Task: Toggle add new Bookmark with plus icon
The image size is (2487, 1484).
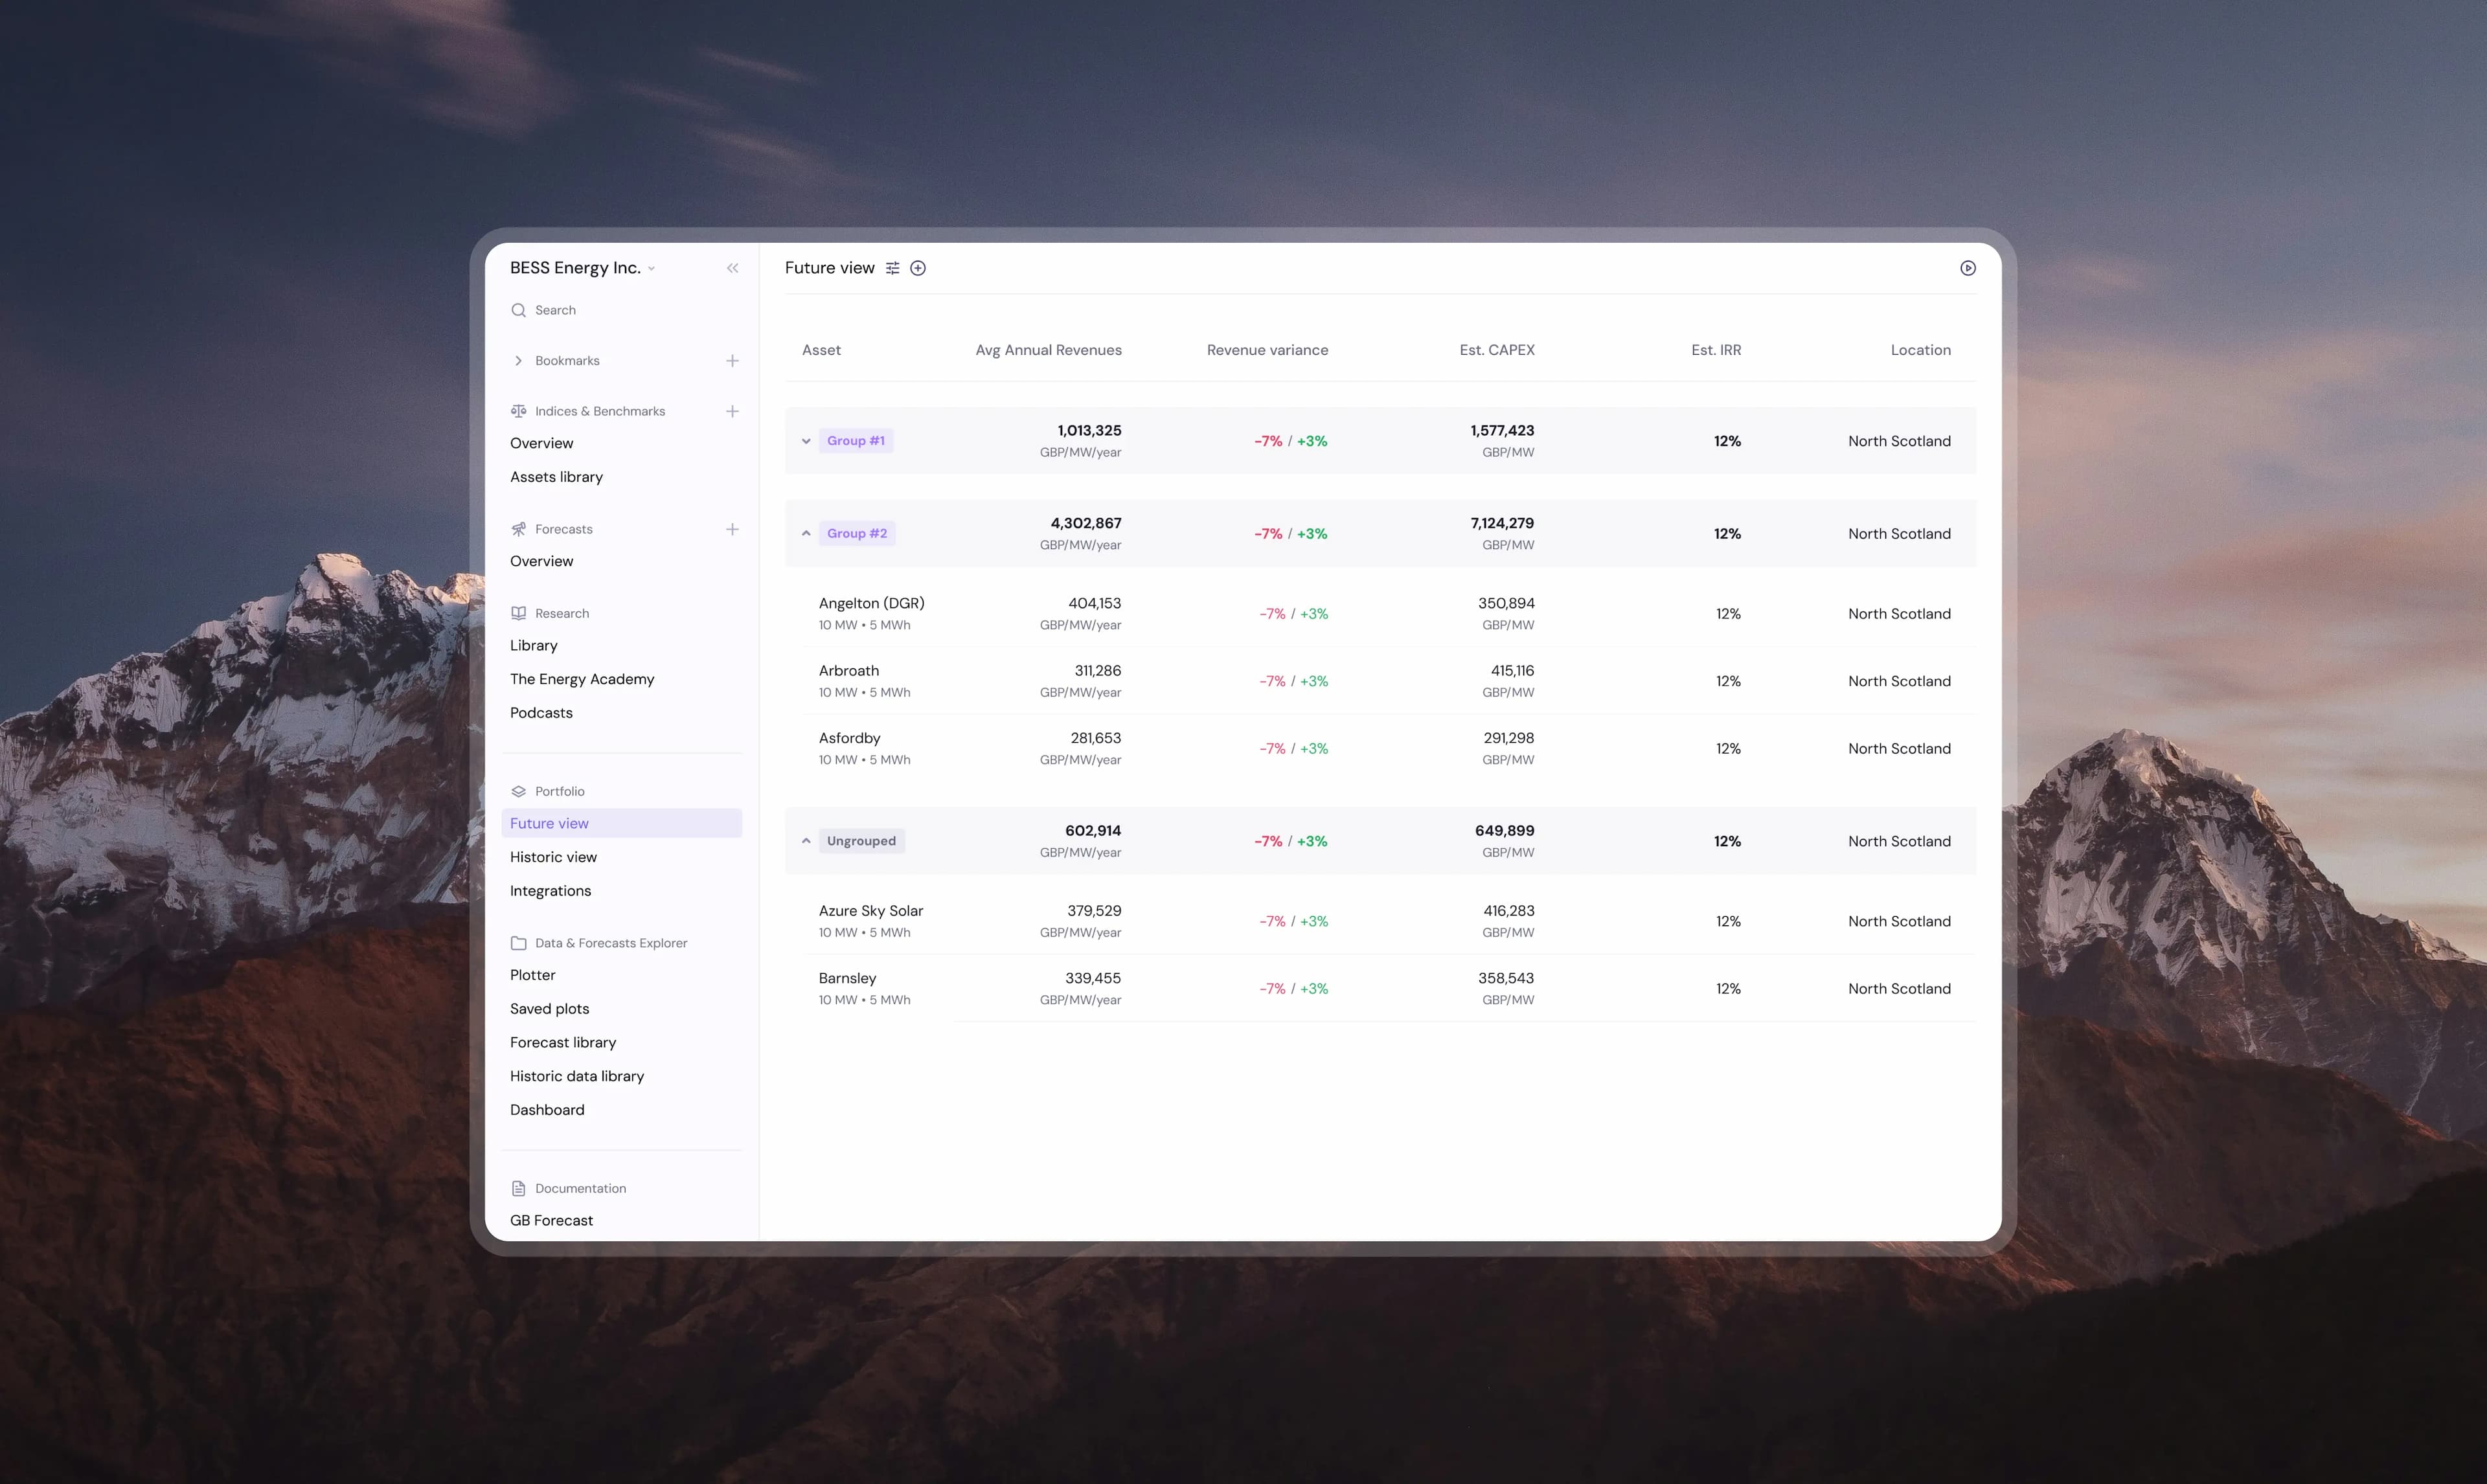Action: tap(731, 361)
